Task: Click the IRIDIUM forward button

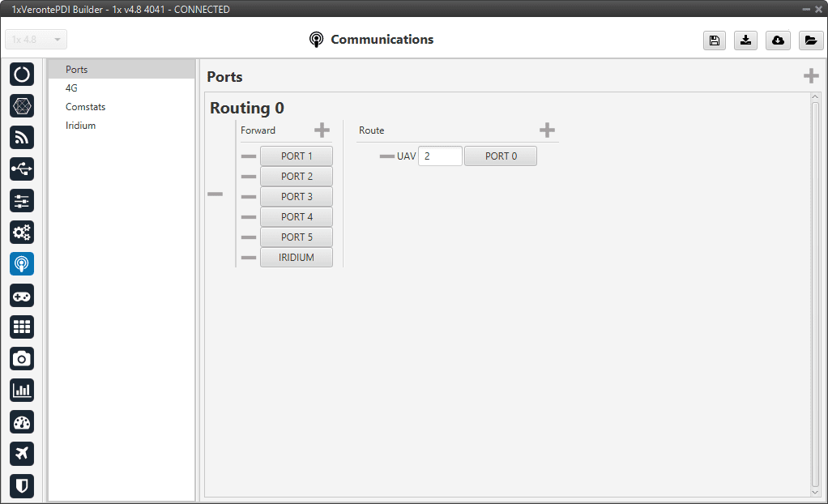Action: point(297,258)
